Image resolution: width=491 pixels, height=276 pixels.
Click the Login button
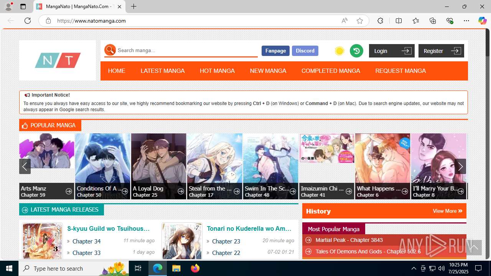(392, 51)
